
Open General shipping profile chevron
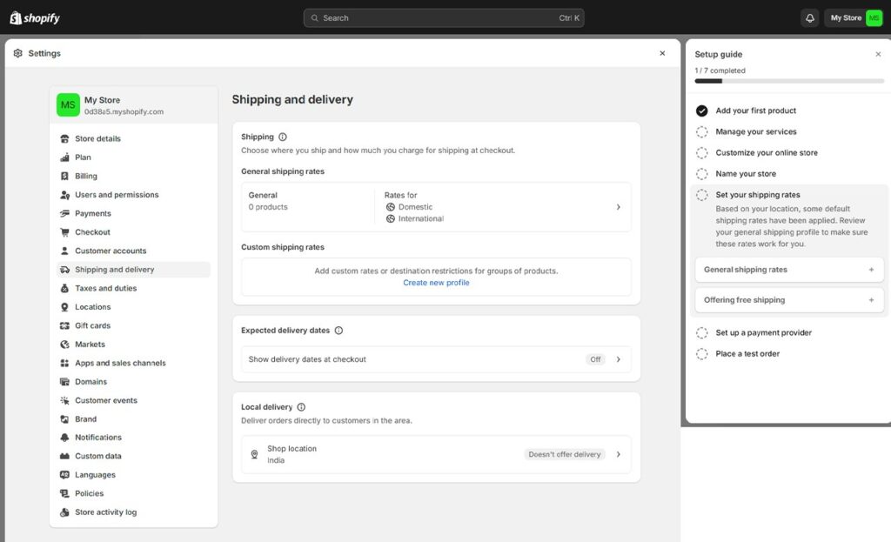pyautogui.click(x=619, y=207)
